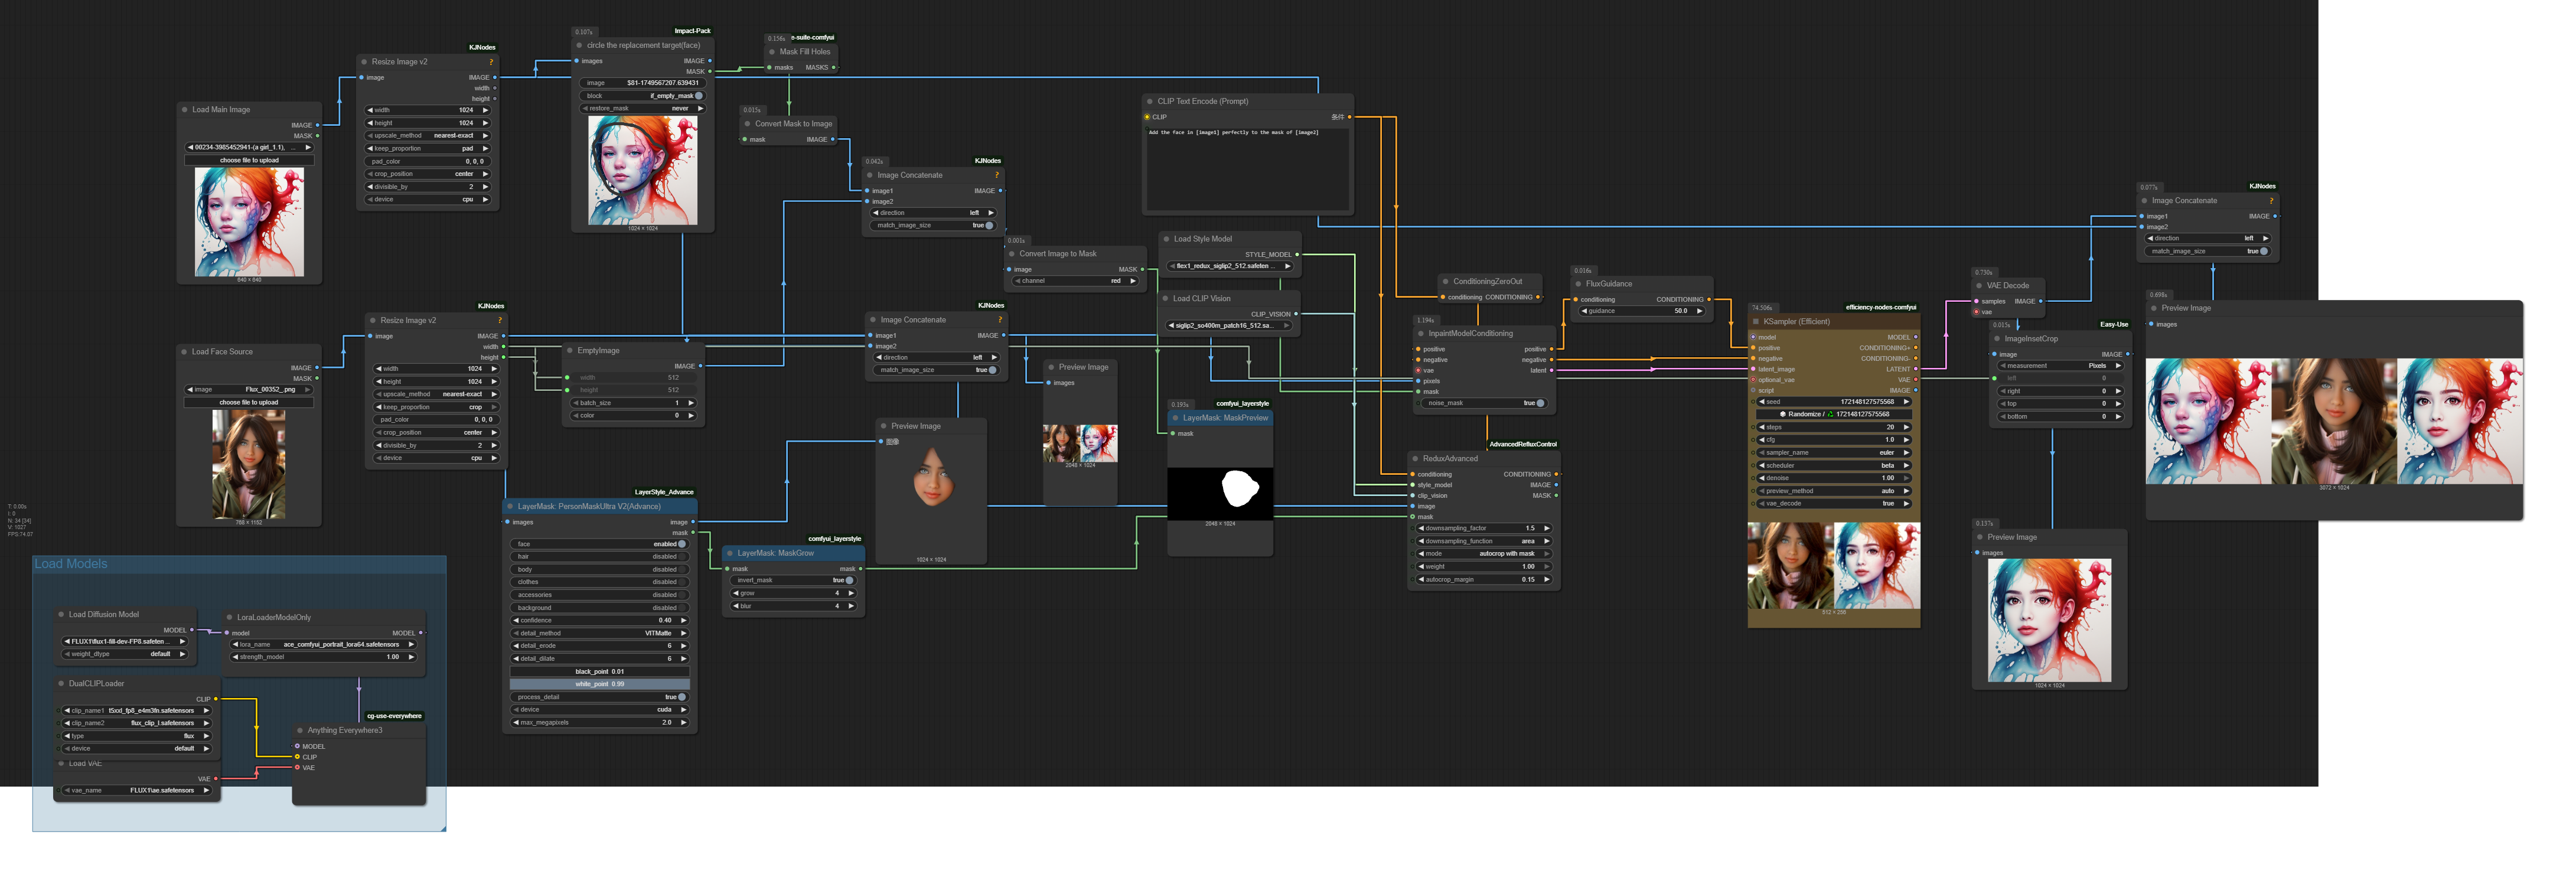Collapse the Mask Fill Holes node
The width and height of the screenshot is (2576, 874).
[772, 52]
